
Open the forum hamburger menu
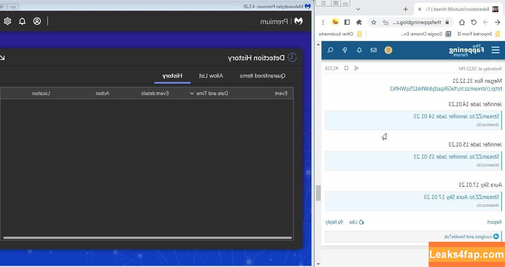pos(495,50)
